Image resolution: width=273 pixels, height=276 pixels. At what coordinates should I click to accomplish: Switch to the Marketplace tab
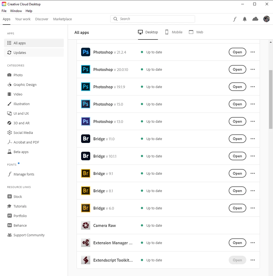pyautogui.click(x=62, y=19)
